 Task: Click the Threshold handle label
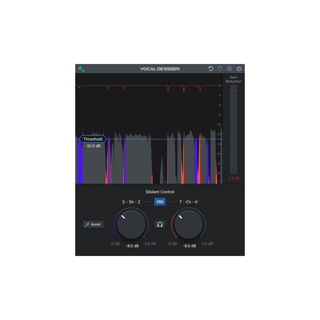tap(93, 139)
